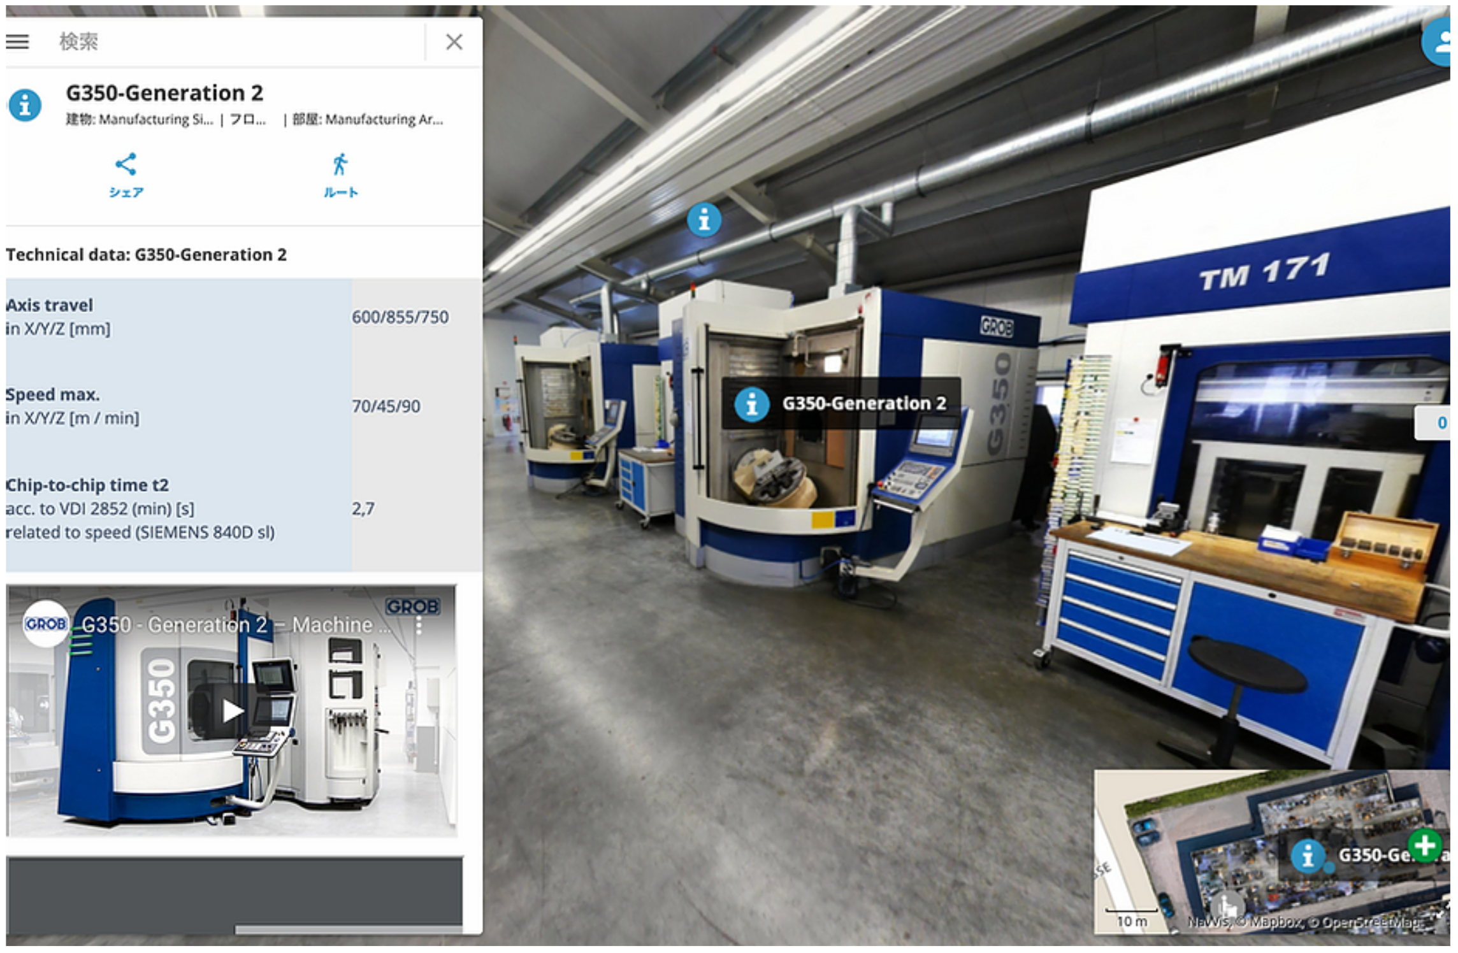1458x953 pixels.
Task: Play the G350 Generation 2 machine video
Action: click(232, 710)
